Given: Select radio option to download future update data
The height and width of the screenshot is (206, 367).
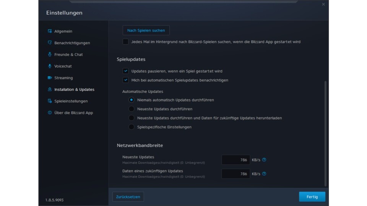Looking at the screenshot, I should point(132,118).
